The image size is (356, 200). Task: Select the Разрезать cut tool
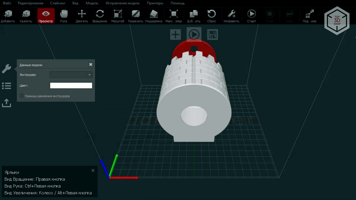(x=136, y=16)
